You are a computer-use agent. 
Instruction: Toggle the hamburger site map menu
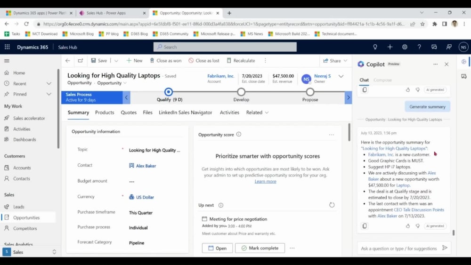point(7,61)
